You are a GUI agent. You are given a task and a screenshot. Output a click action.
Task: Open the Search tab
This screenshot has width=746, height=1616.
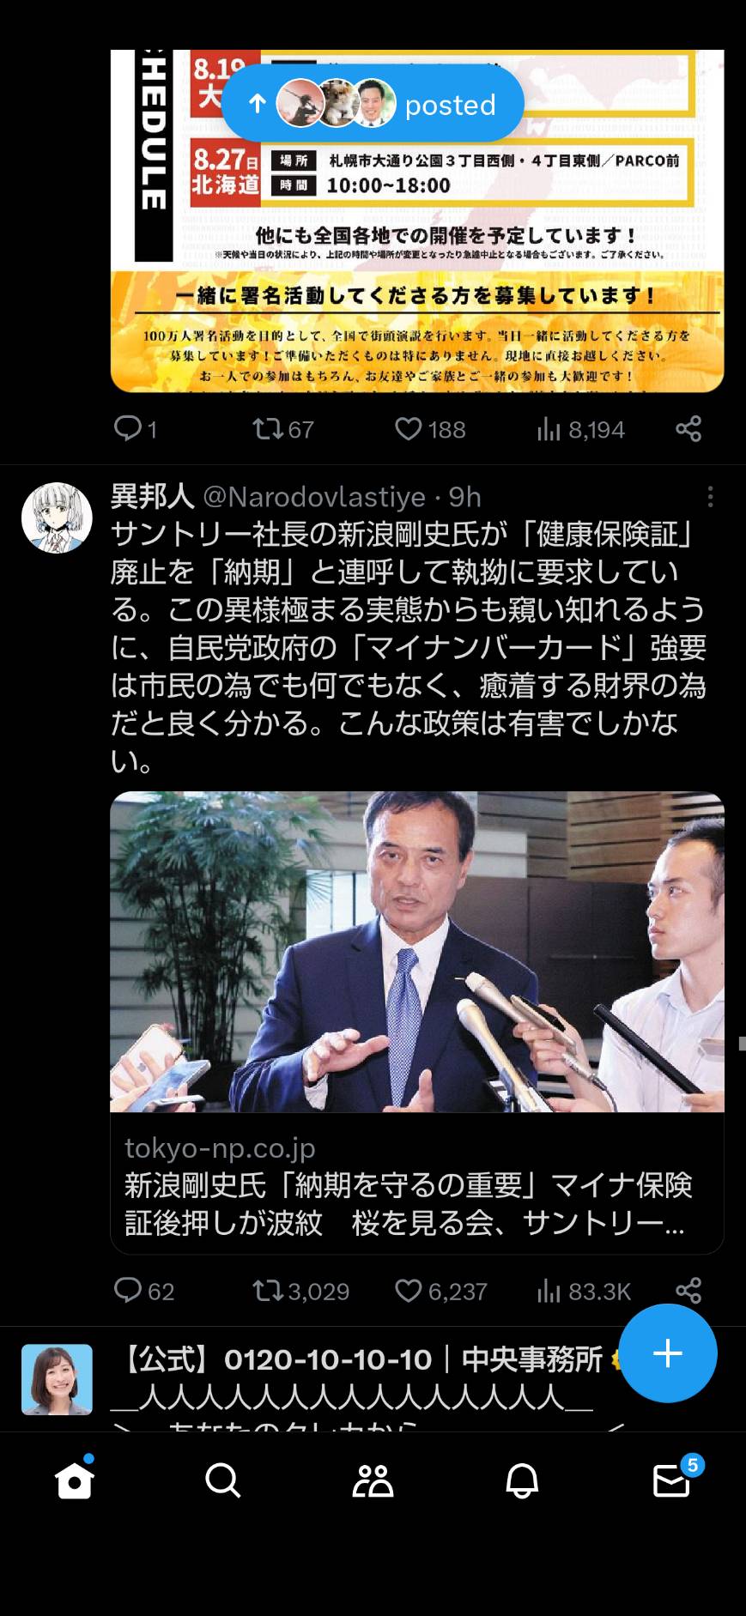223,1480
